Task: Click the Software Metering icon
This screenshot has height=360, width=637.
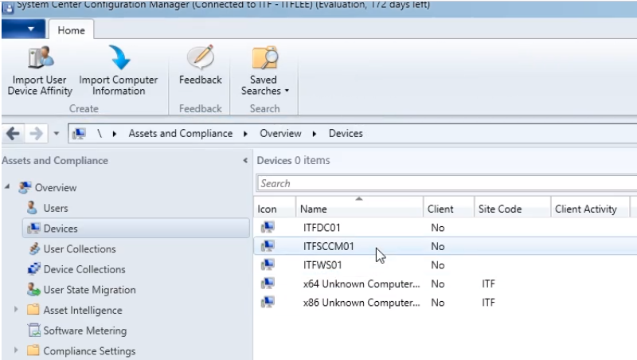Action: tap(34, 331)
